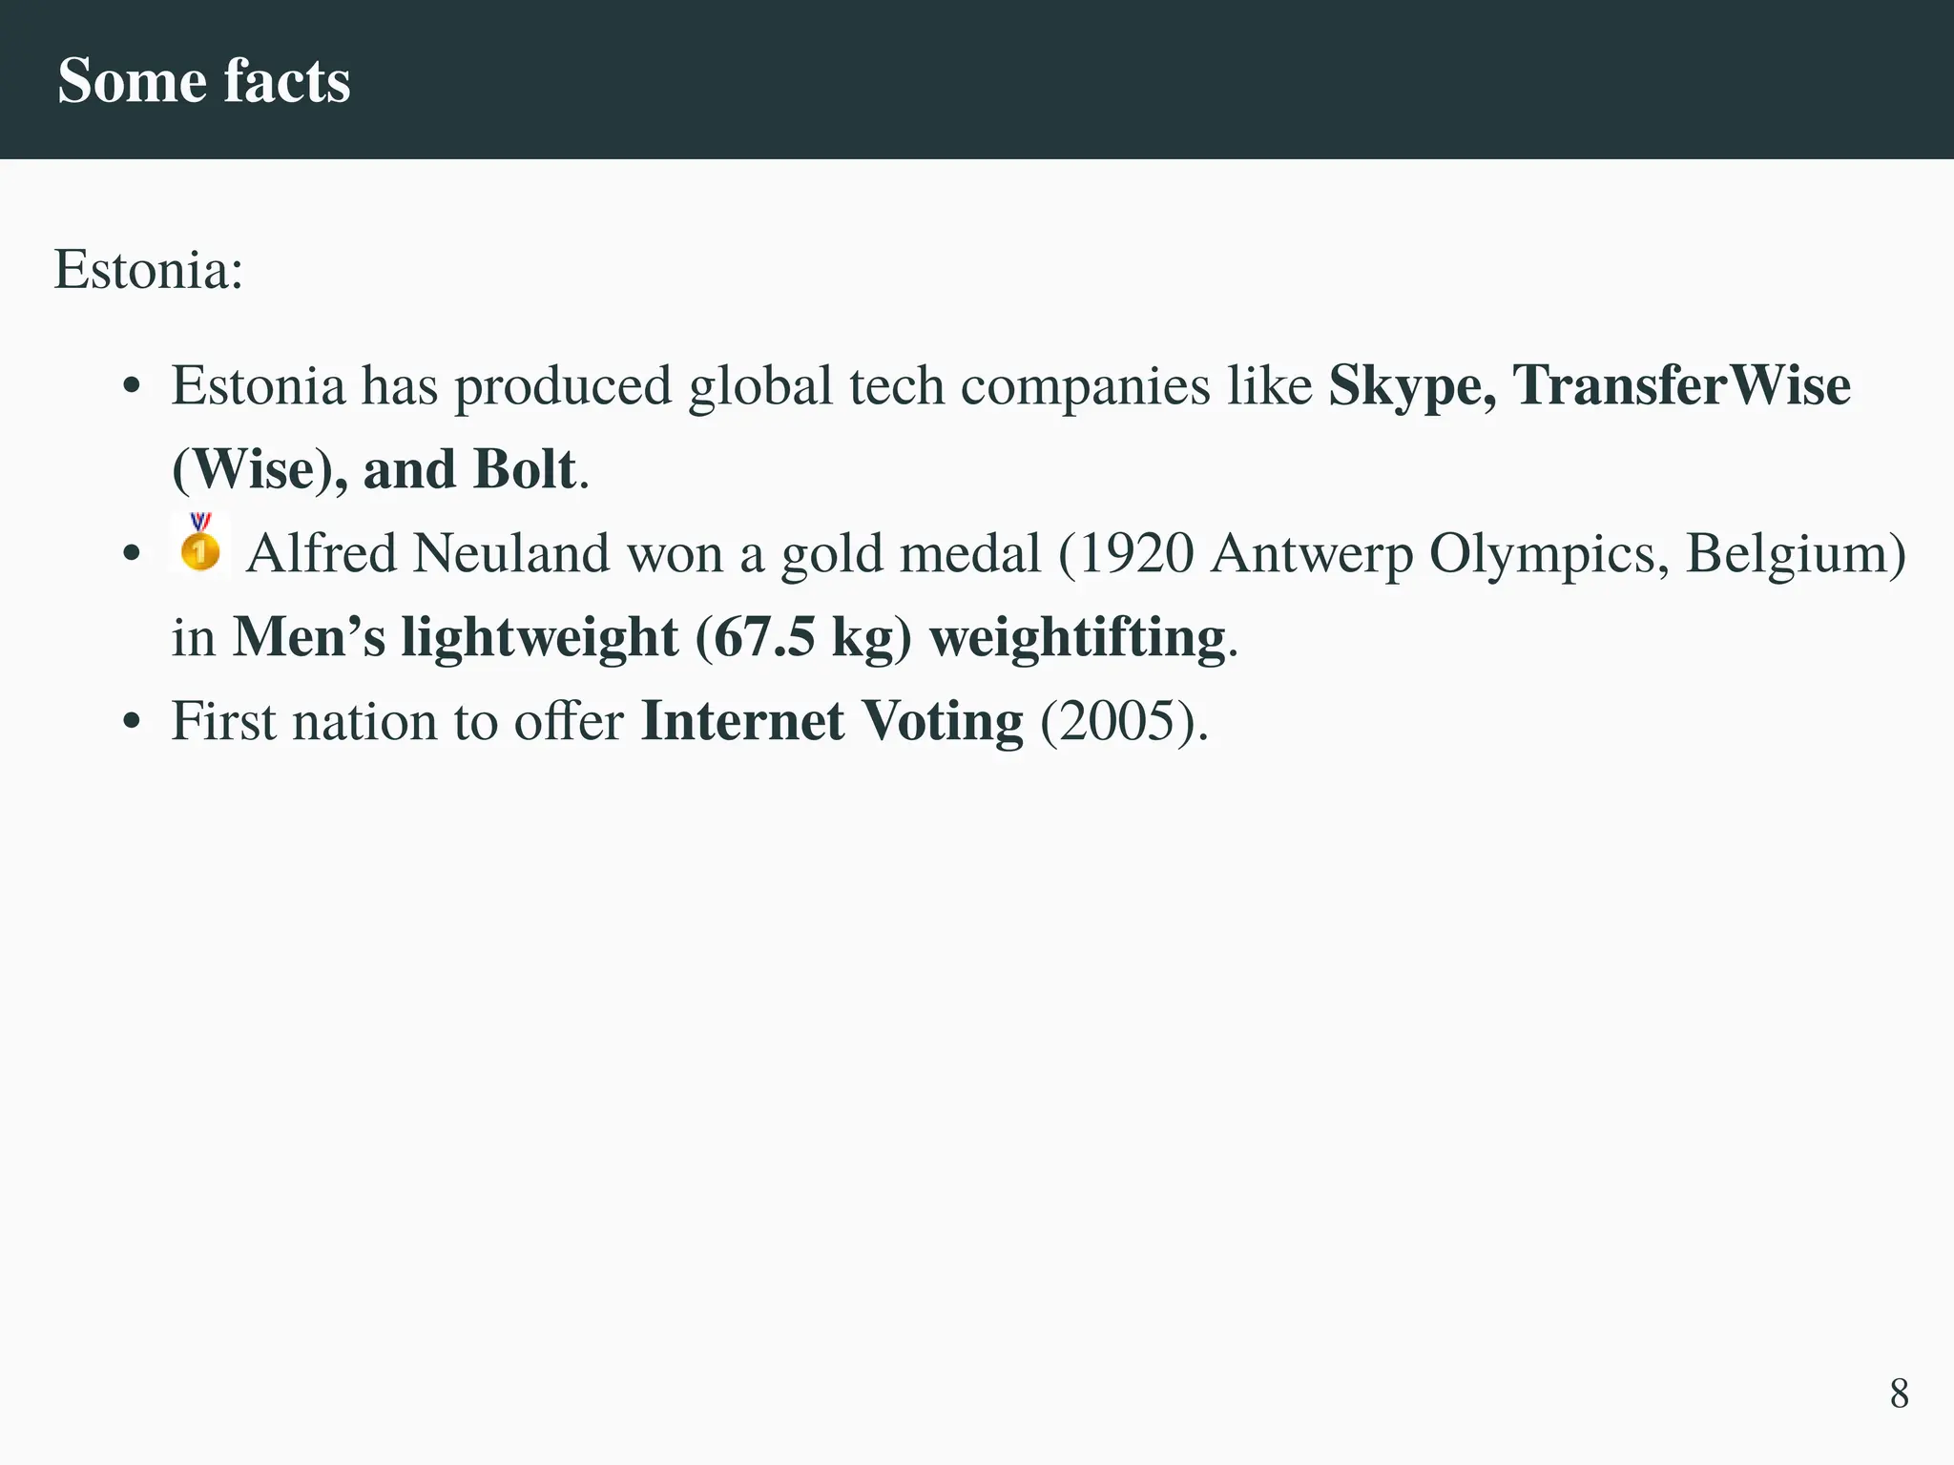Viewport: 1954px width, 1465px height.
Task: Click the bullet dot before the medal
Action: click(133, 555)
